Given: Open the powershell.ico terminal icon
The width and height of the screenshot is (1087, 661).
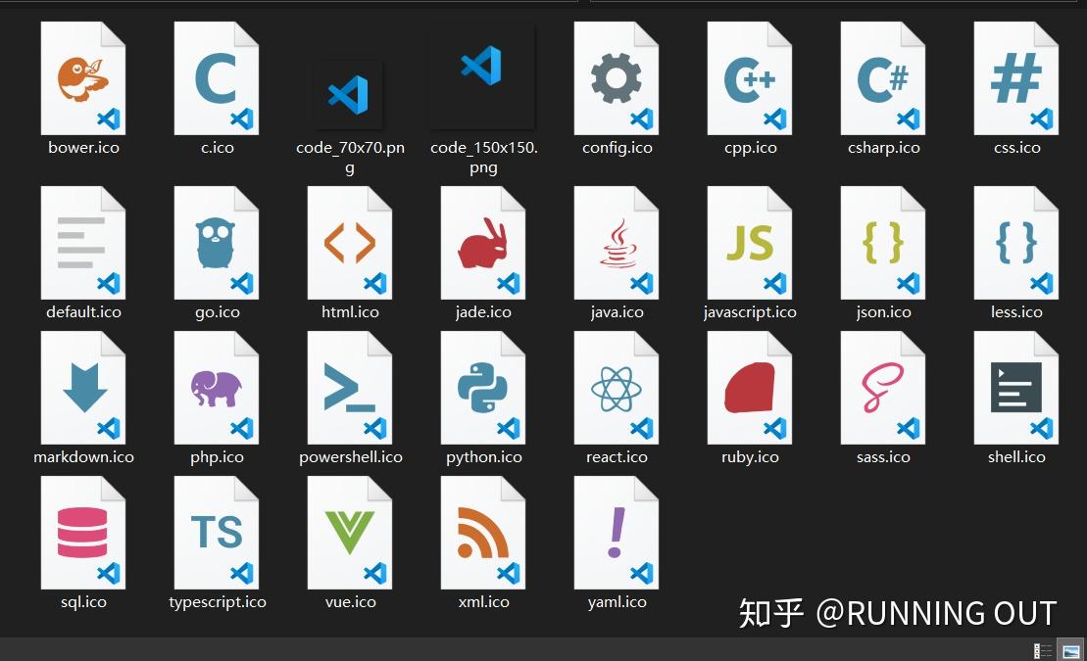Looking at the screenshot, I should point(350,386).
